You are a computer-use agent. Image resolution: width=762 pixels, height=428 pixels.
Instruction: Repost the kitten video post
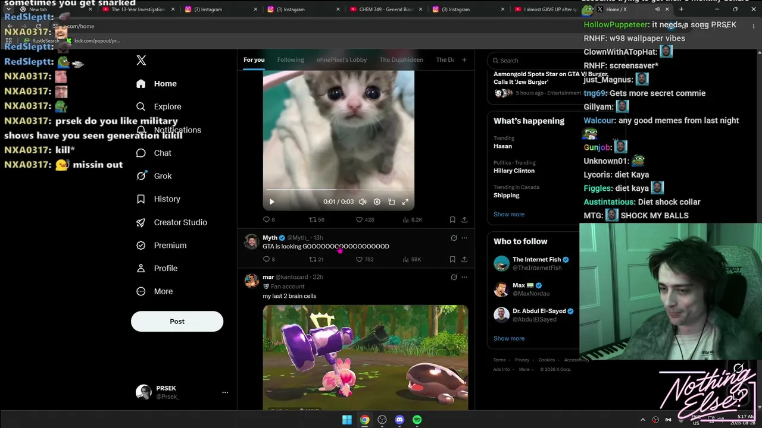[317, 219]
